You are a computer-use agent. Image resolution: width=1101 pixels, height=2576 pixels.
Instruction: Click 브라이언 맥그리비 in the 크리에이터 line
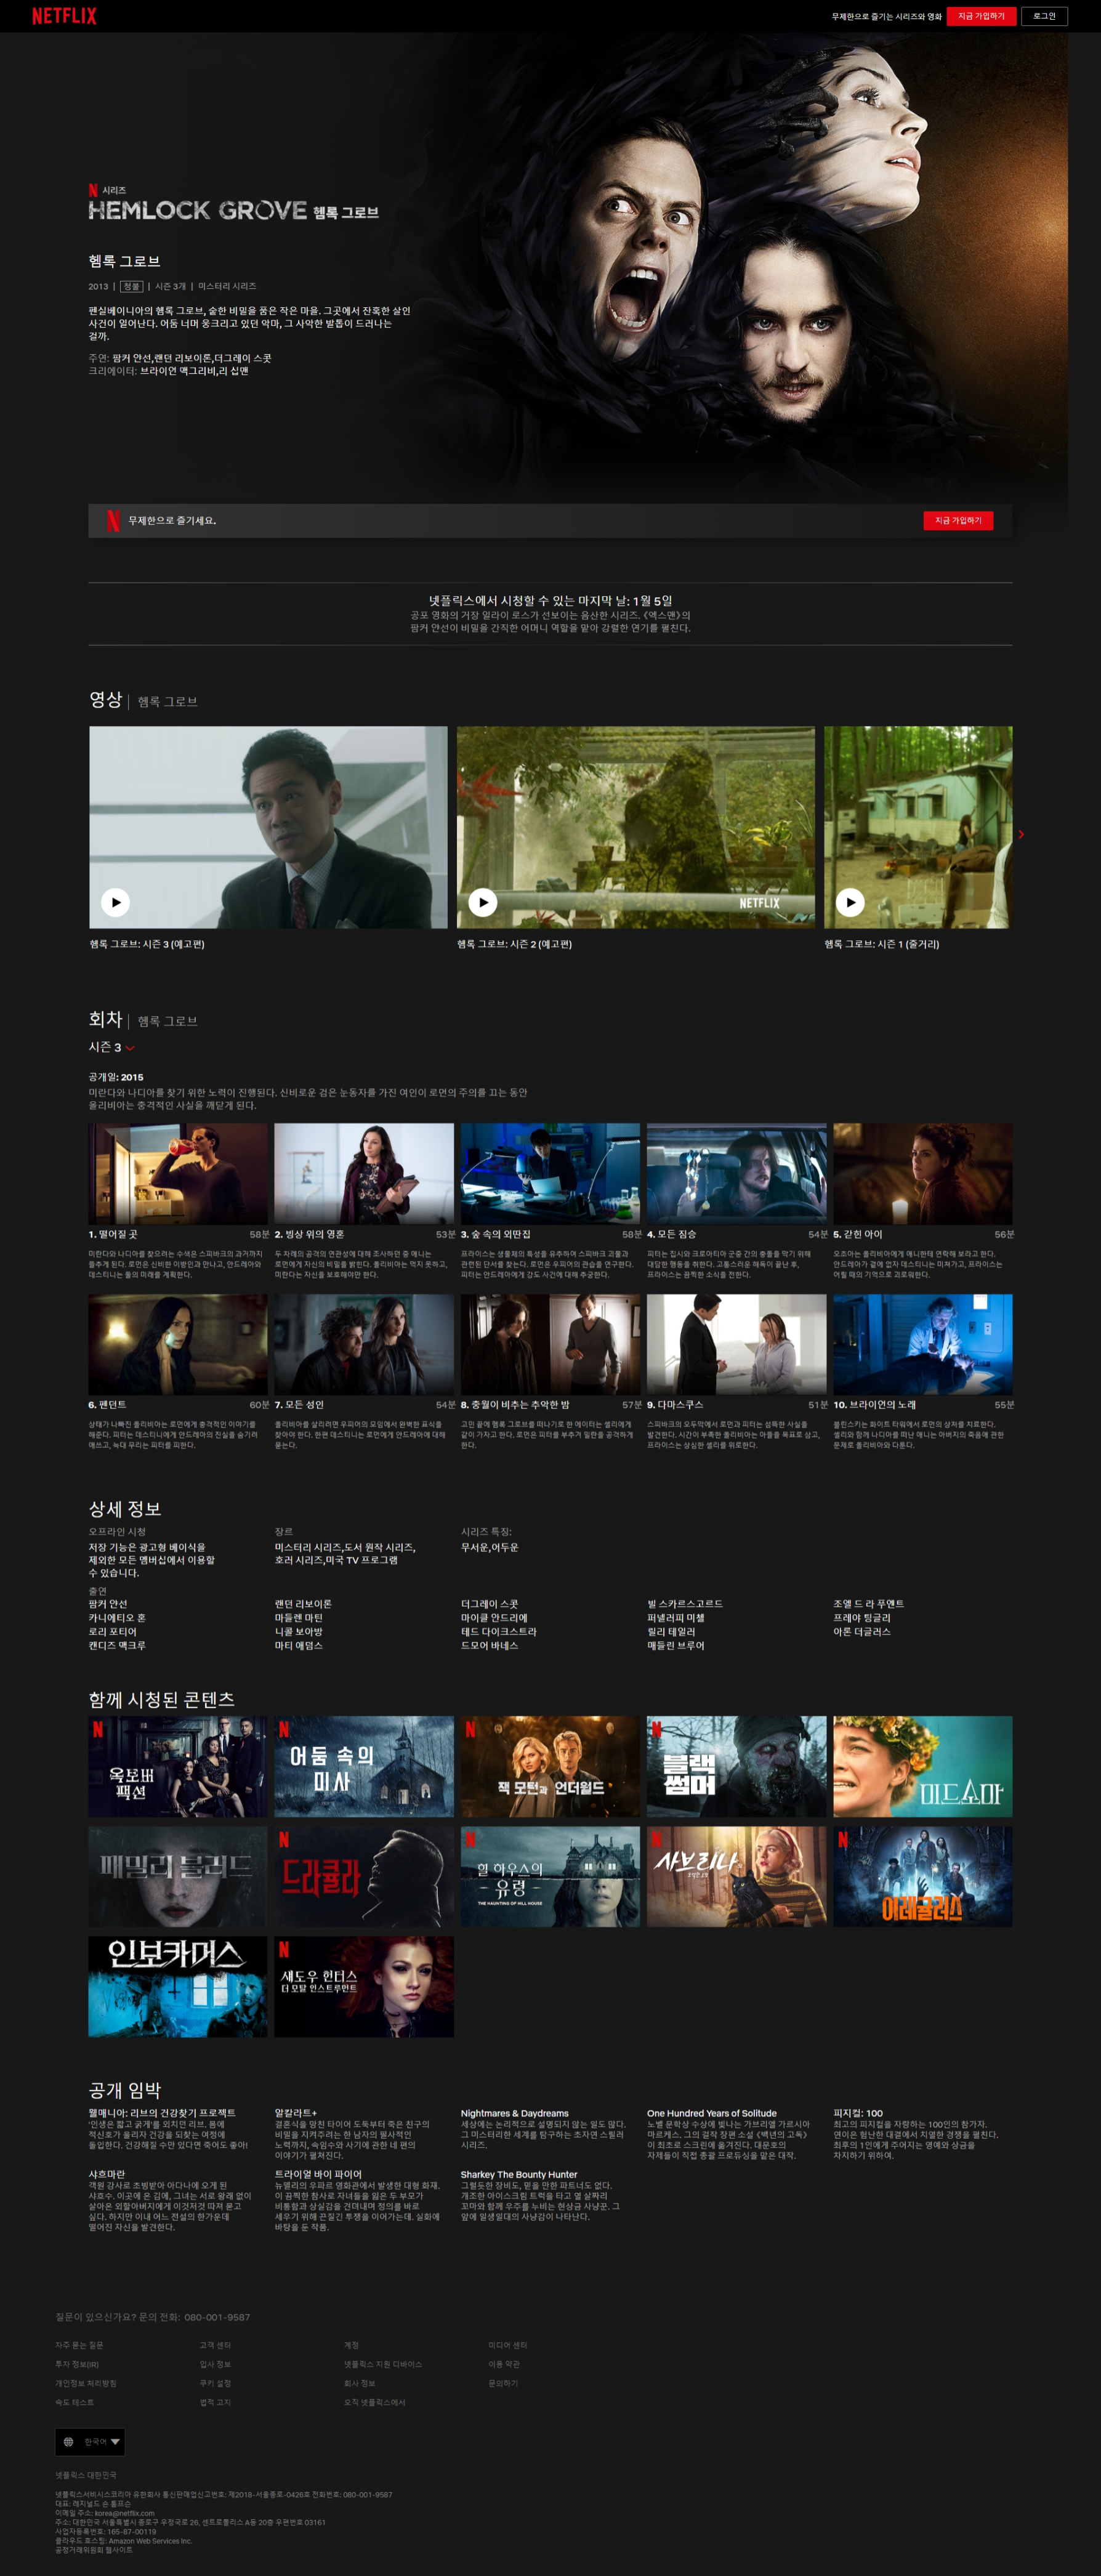tap(177, 371)
